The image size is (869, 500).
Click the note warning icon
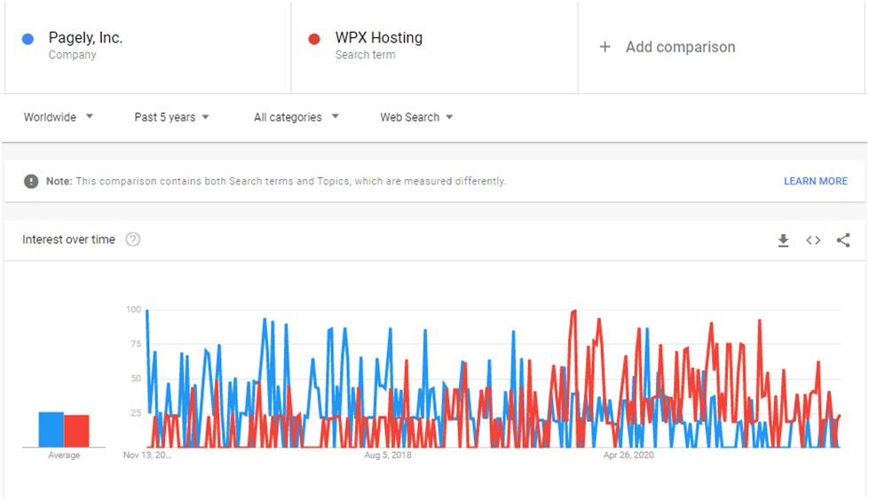point(31,181)
